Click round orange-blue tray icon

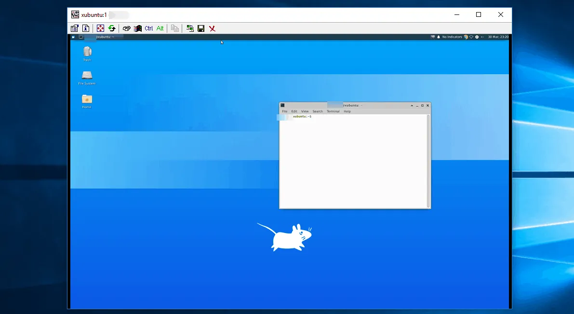[x=466, y=37]
